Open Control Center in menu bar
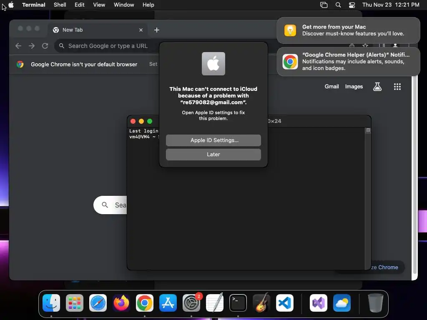 pyautogui.click(x=352, y=5)
